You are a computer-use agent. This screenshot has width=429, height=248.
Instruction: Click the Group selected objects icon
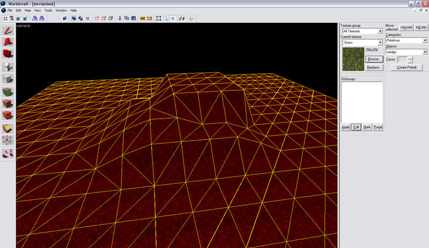[74, 18]
